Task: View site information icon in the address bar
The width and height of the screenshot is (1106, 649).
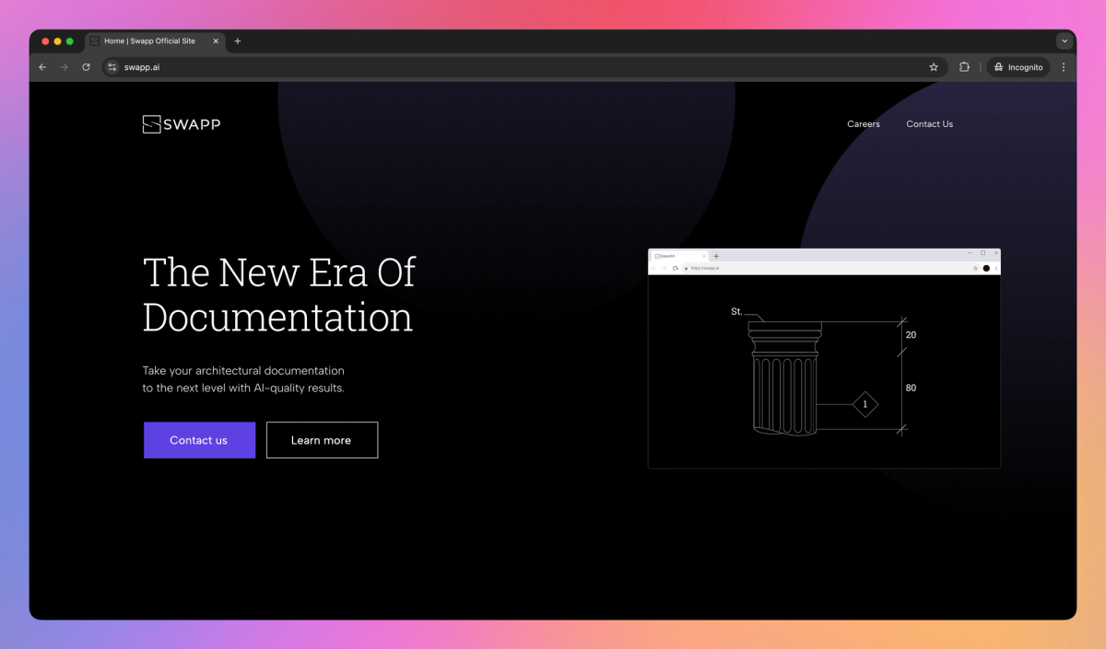Action: [x=112, y=67]
